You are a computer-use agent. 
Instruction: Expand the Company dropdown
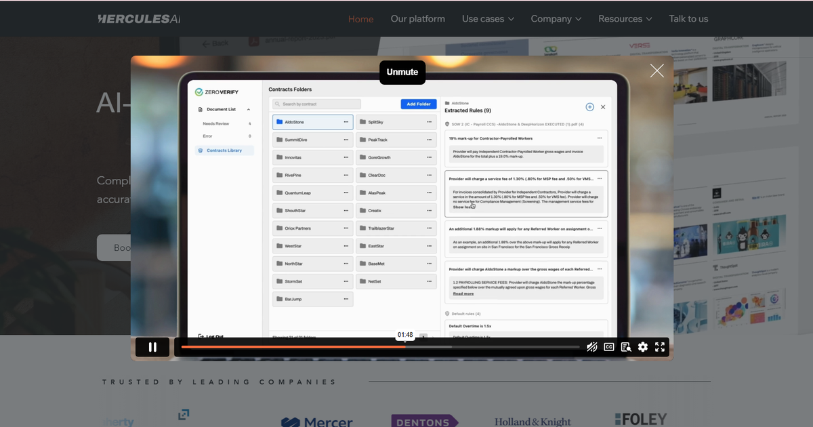(x=556, y=19)
